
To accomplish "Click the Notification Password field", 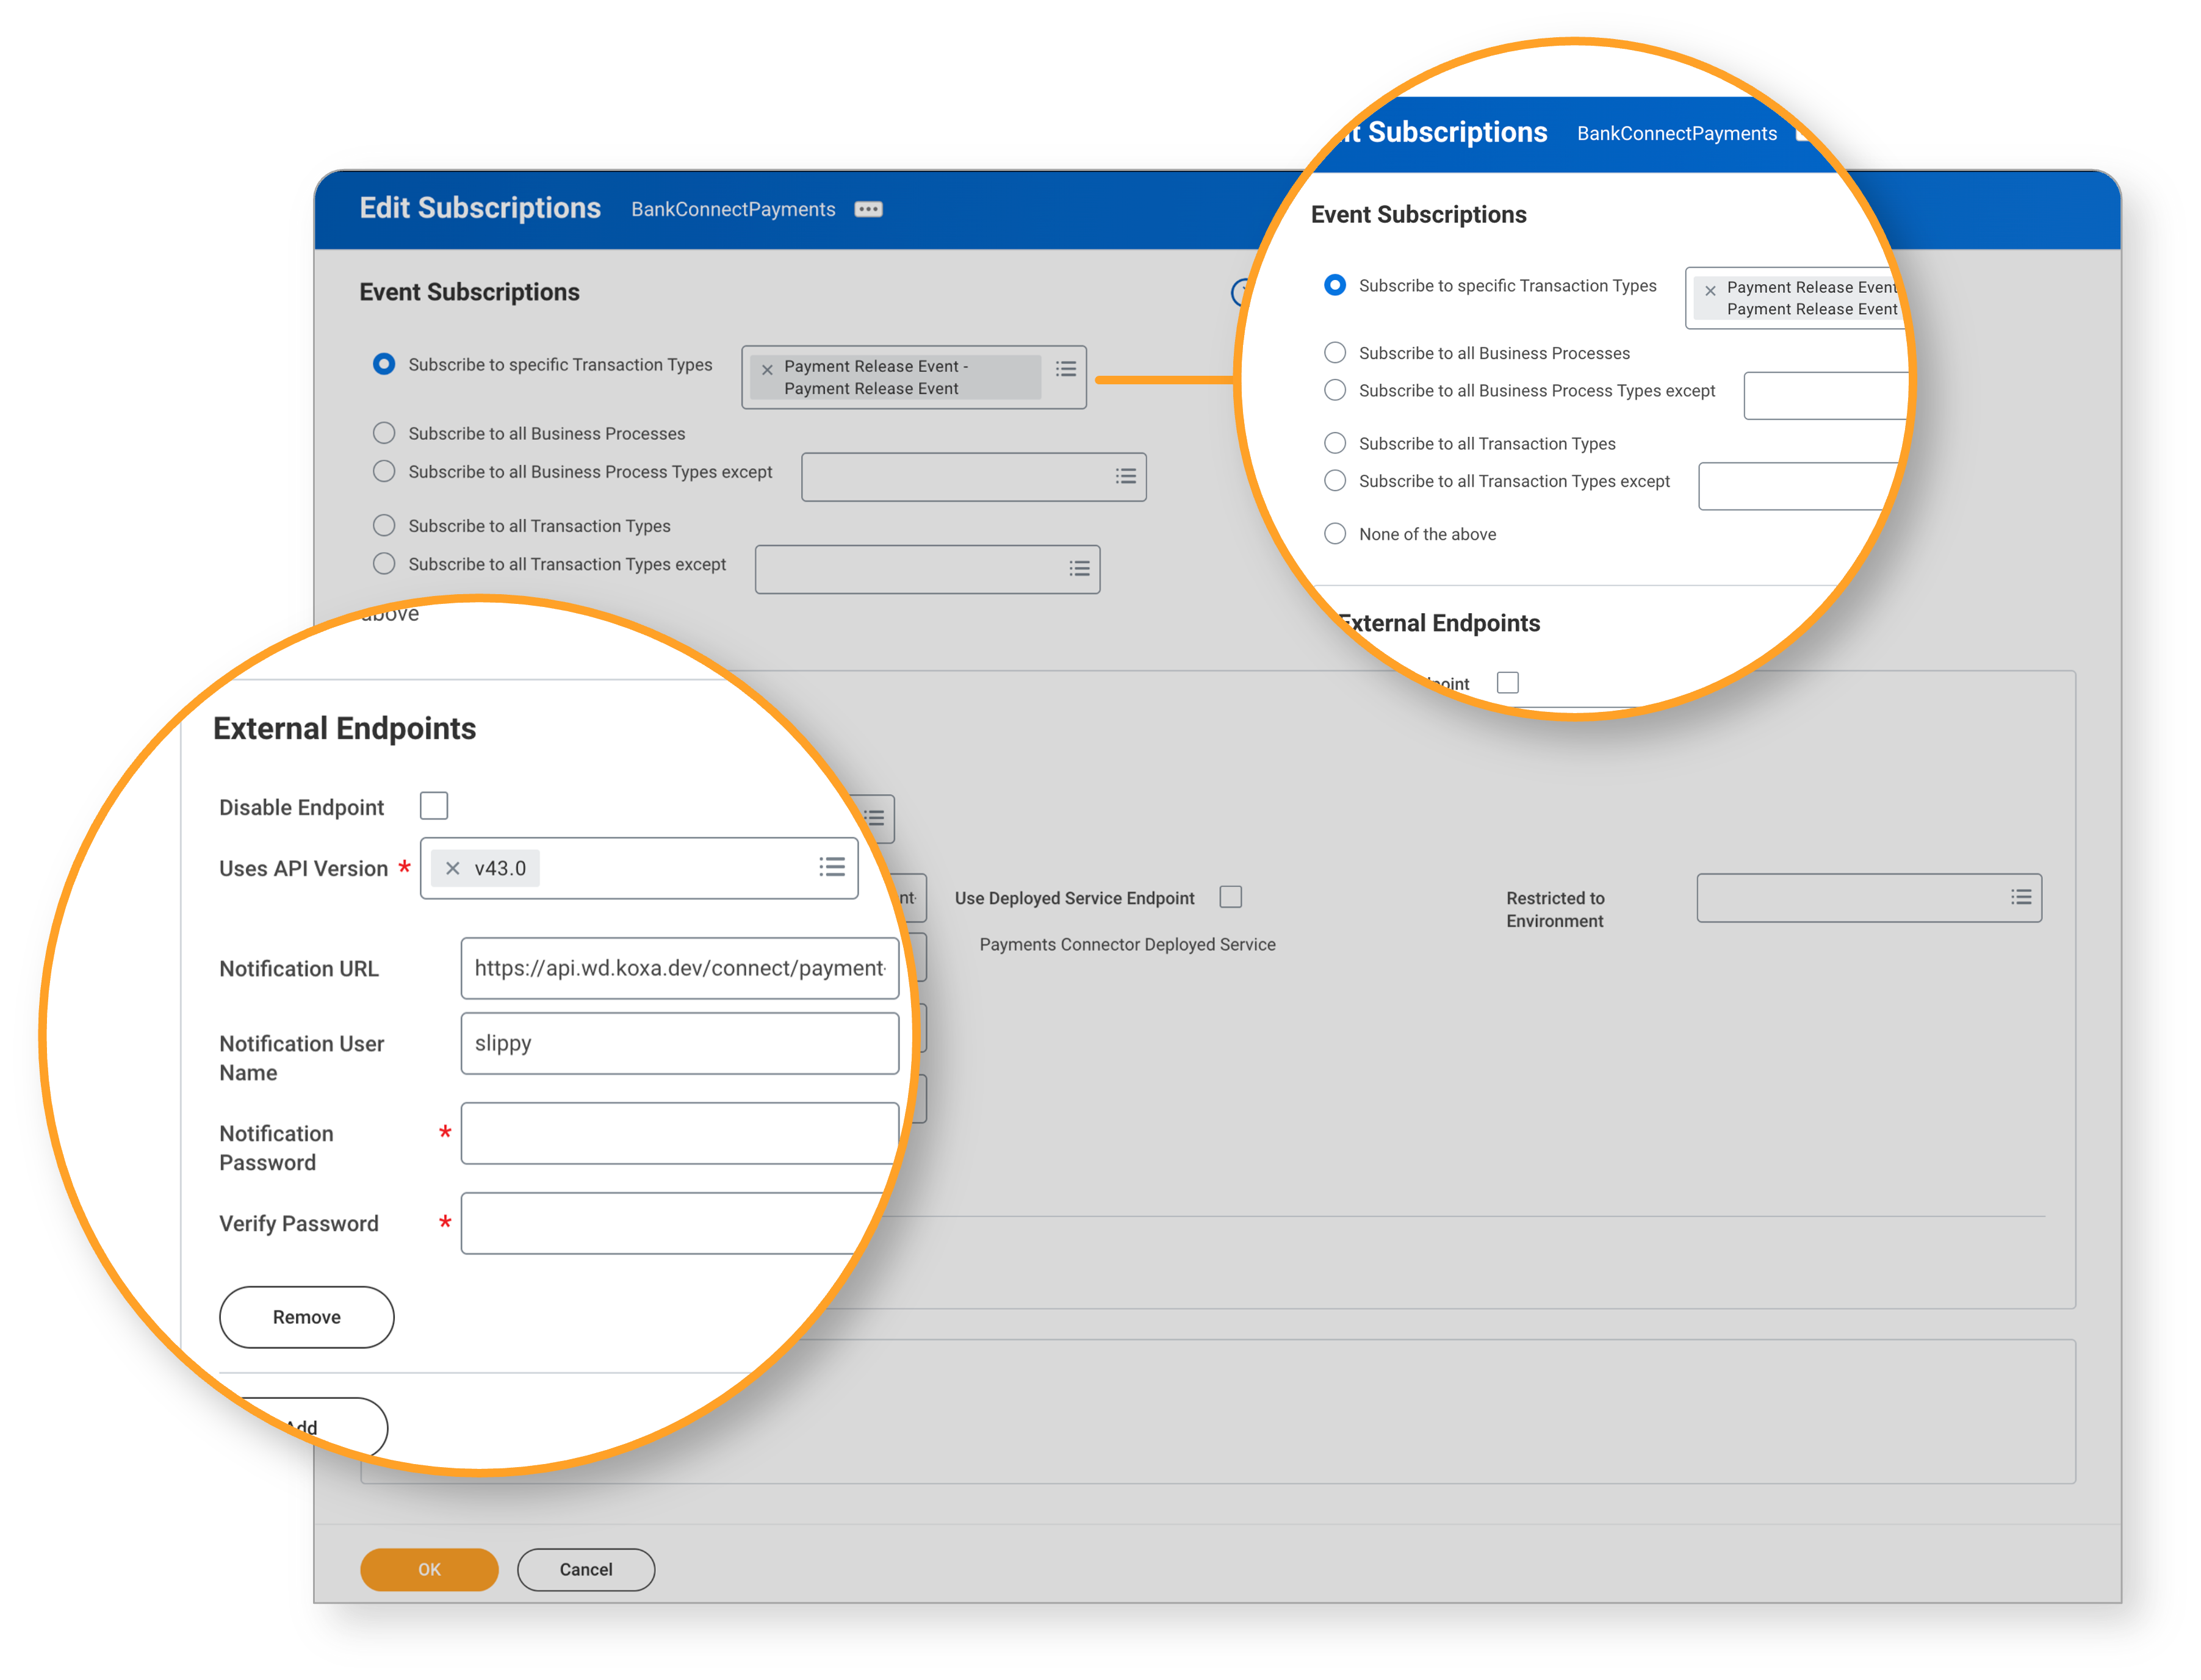I will [x=680, y=1133].
